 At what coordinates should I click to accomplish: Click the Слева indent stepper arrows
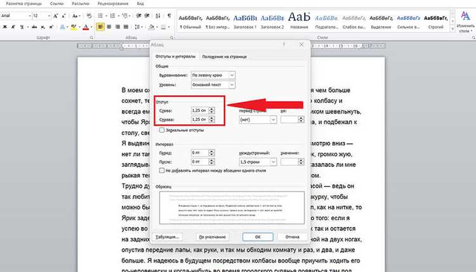(211, 110)
